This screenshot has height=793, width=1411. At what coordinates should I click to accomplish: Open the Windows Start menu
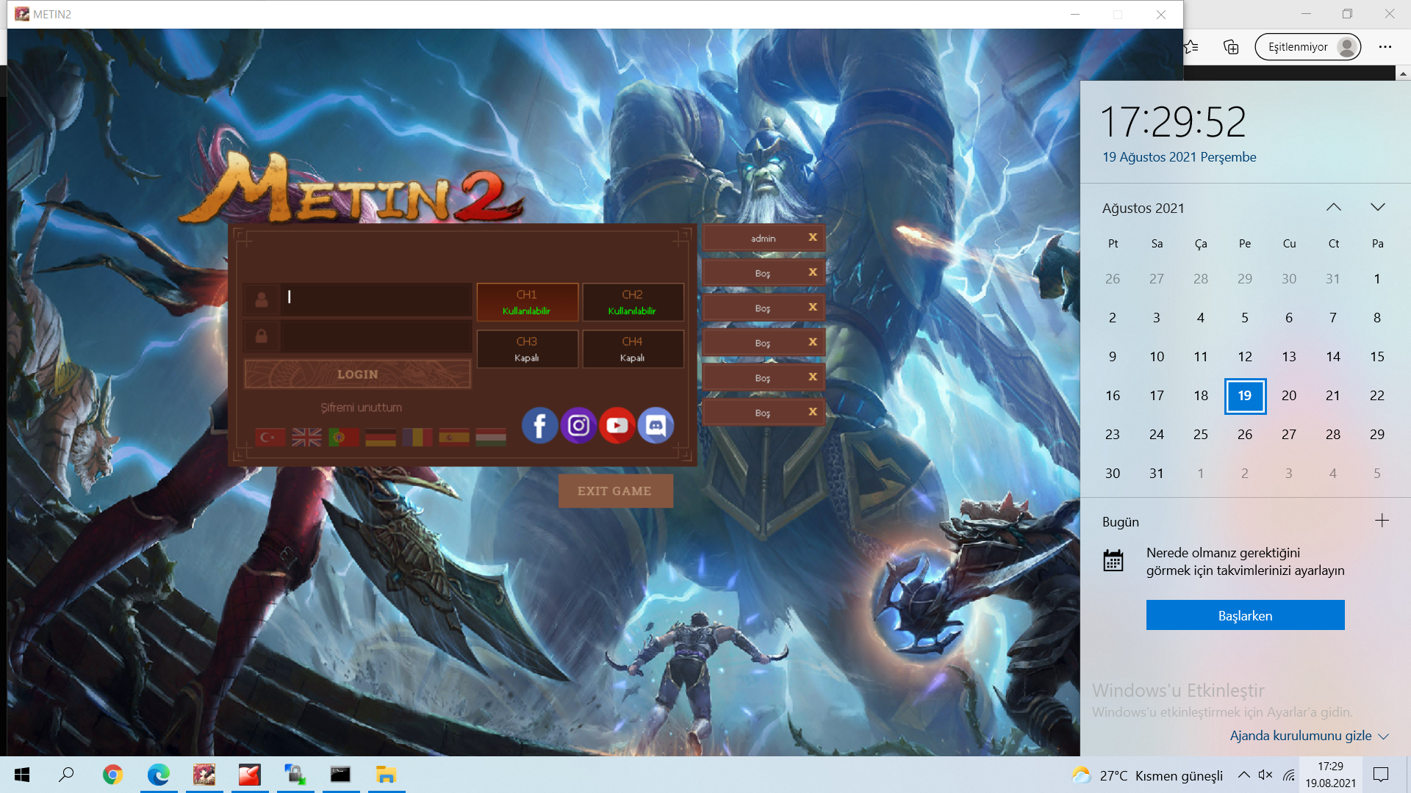22,775
